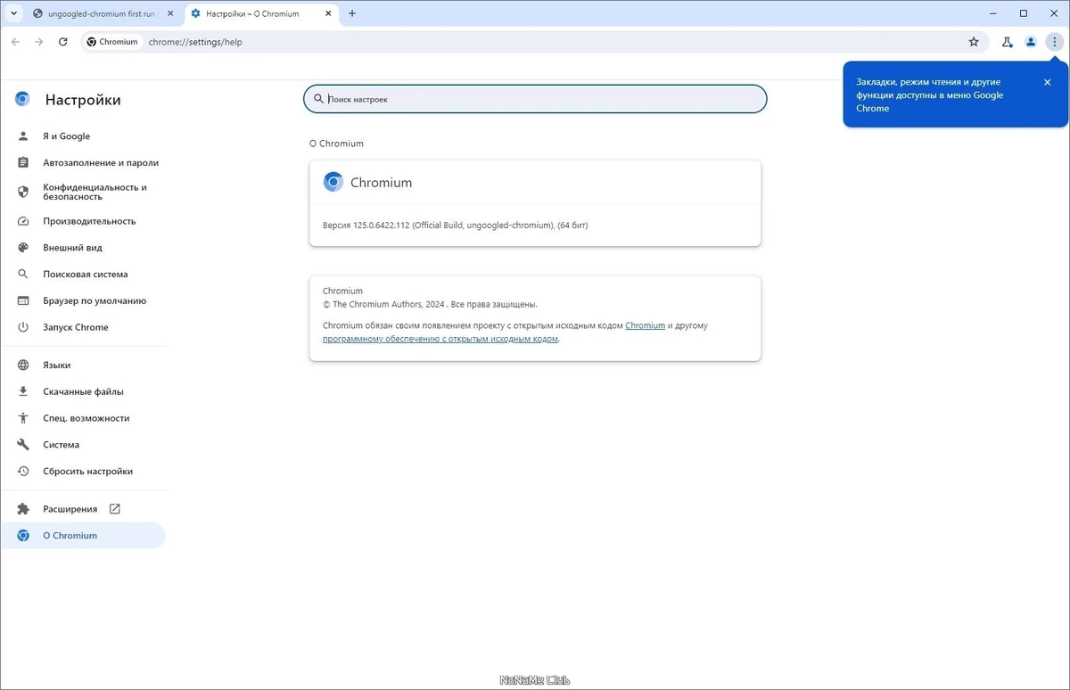Open Система settings

click(83, 445)
